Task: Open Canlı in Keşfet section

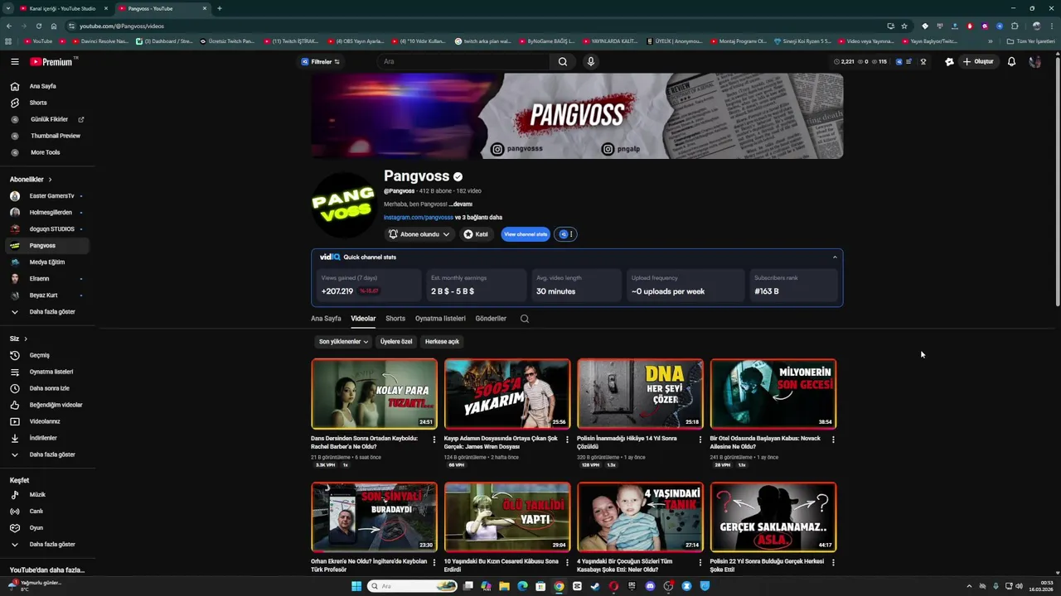Action: [36, 512]
